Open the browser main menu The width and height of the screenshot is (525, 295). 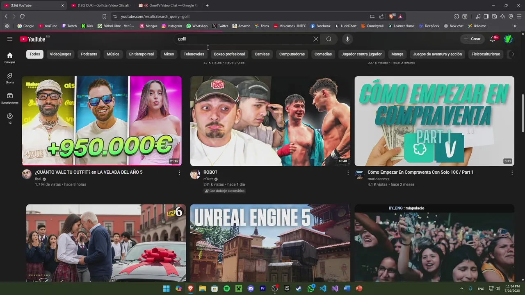click(x=519, y=16)
